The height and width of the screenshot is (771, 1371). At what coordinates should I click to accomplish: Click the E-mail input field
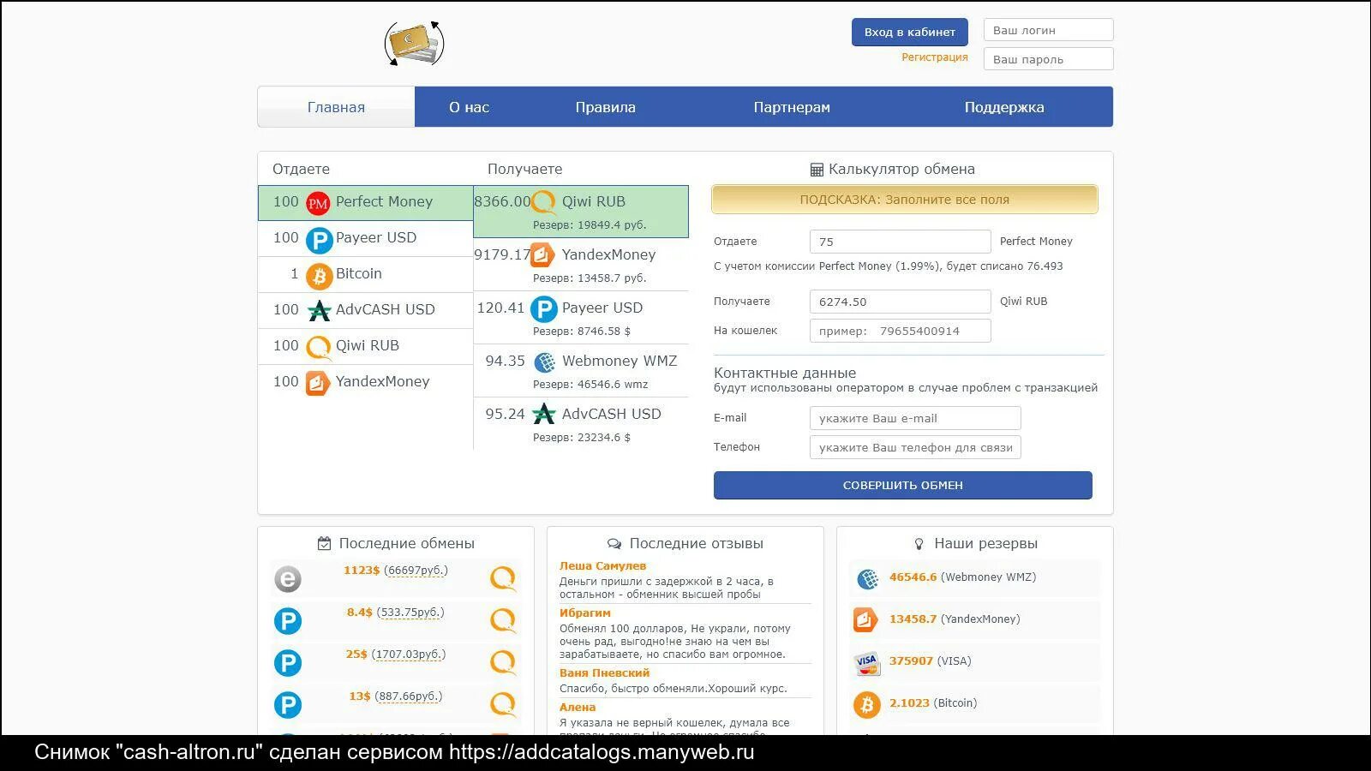[x=914, y=418]
